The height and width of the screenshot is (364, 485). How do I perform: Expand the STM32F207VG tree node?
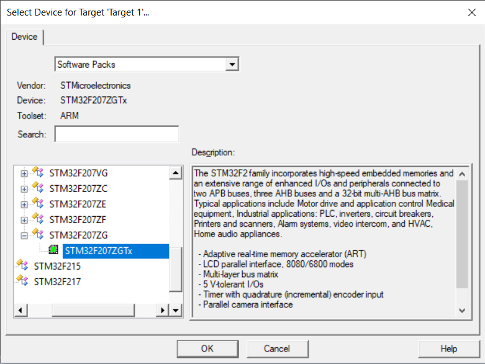click(x=24, y=173)
